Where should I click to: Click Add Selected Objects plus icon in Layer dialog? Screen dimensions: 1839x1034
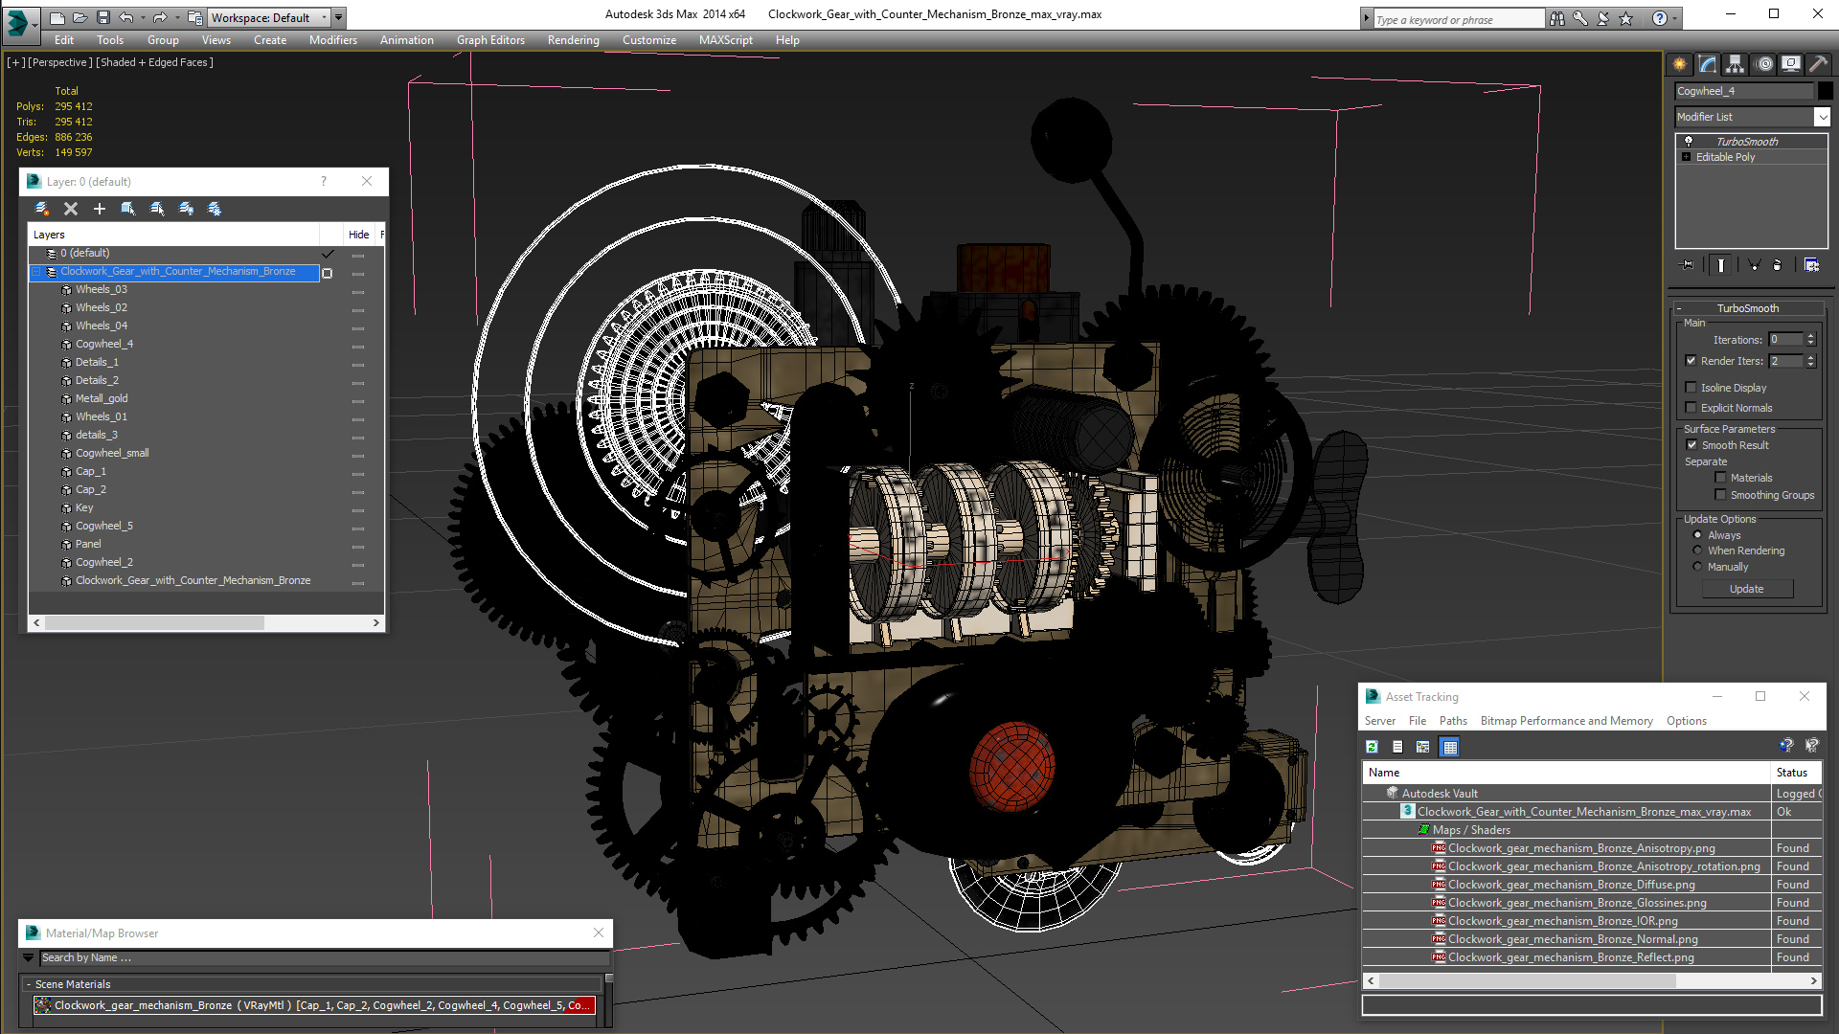click(100, 209)
